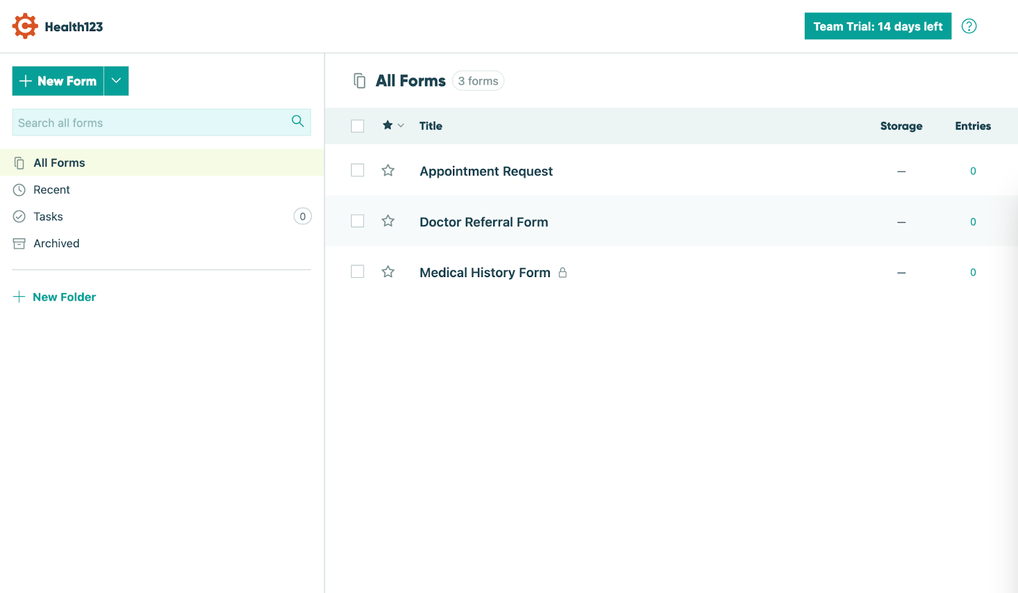Click the search magnifier icon
Viewport: 1018px width, 593px height.
click(x=297, y=121)
